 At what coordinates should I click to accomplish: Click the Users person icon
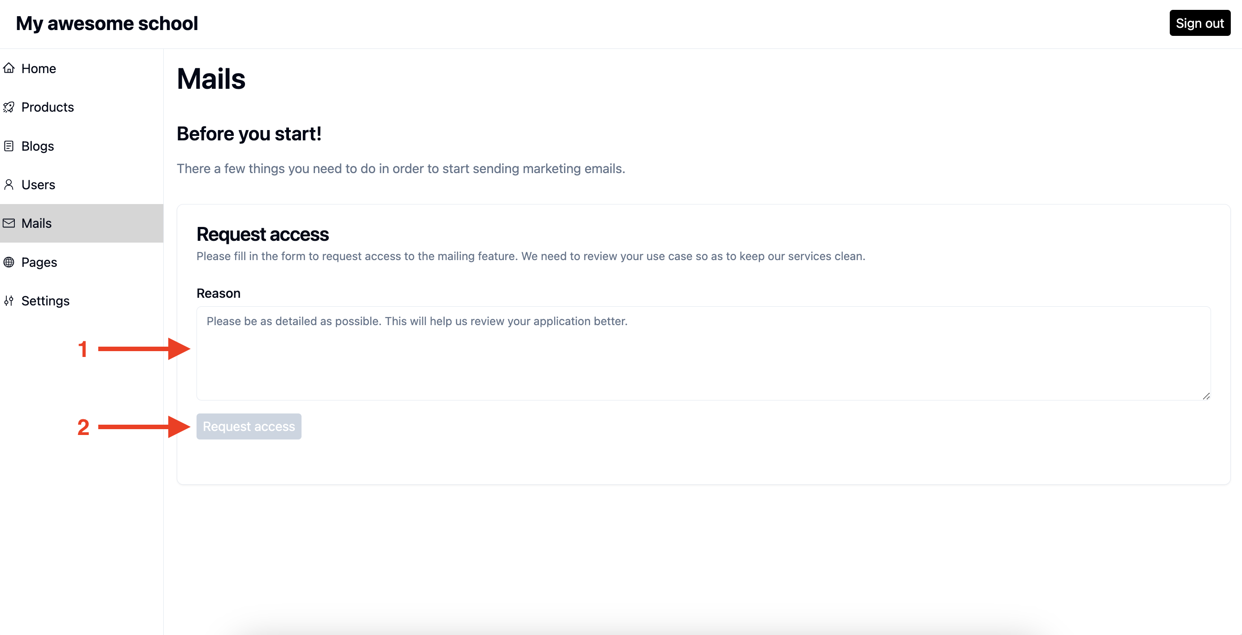[9, 184]
